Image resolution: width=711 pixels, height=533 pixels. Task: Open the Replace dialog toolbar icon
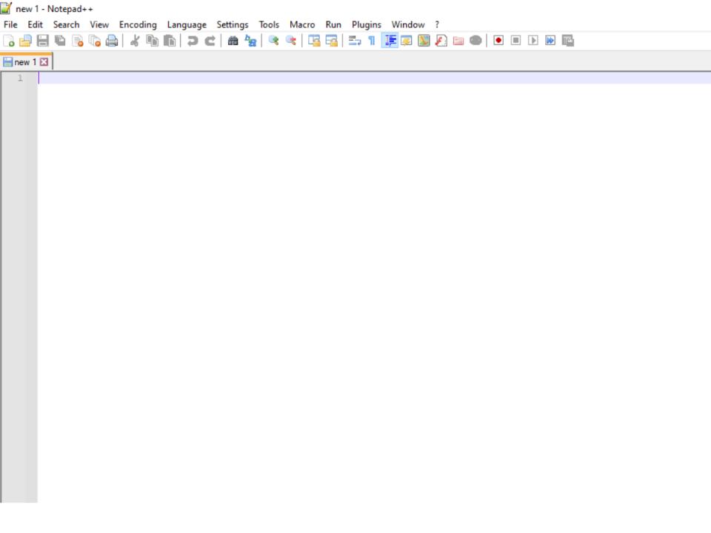click(x=250, y=41)
